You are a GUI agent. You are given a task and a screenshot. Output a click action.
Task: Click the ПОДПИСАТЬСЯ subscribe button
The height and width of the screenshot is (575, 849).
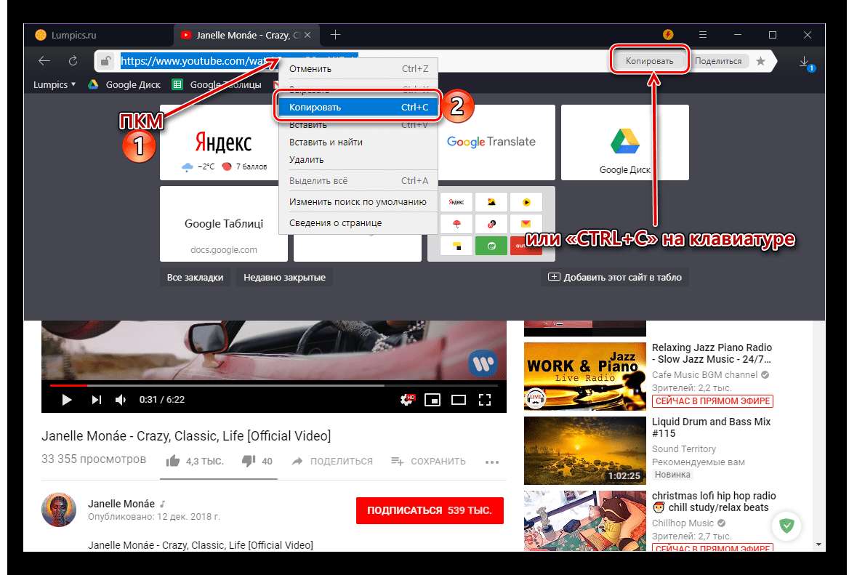430,510
